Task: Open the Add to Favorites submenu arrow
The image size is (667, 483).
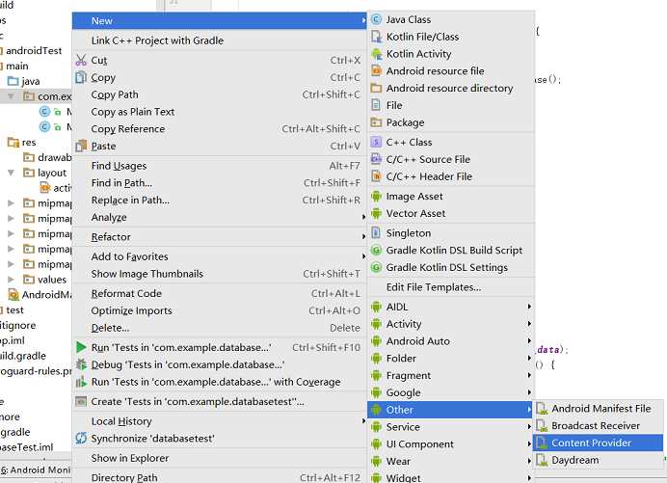Action: click(x=363, y=256)
